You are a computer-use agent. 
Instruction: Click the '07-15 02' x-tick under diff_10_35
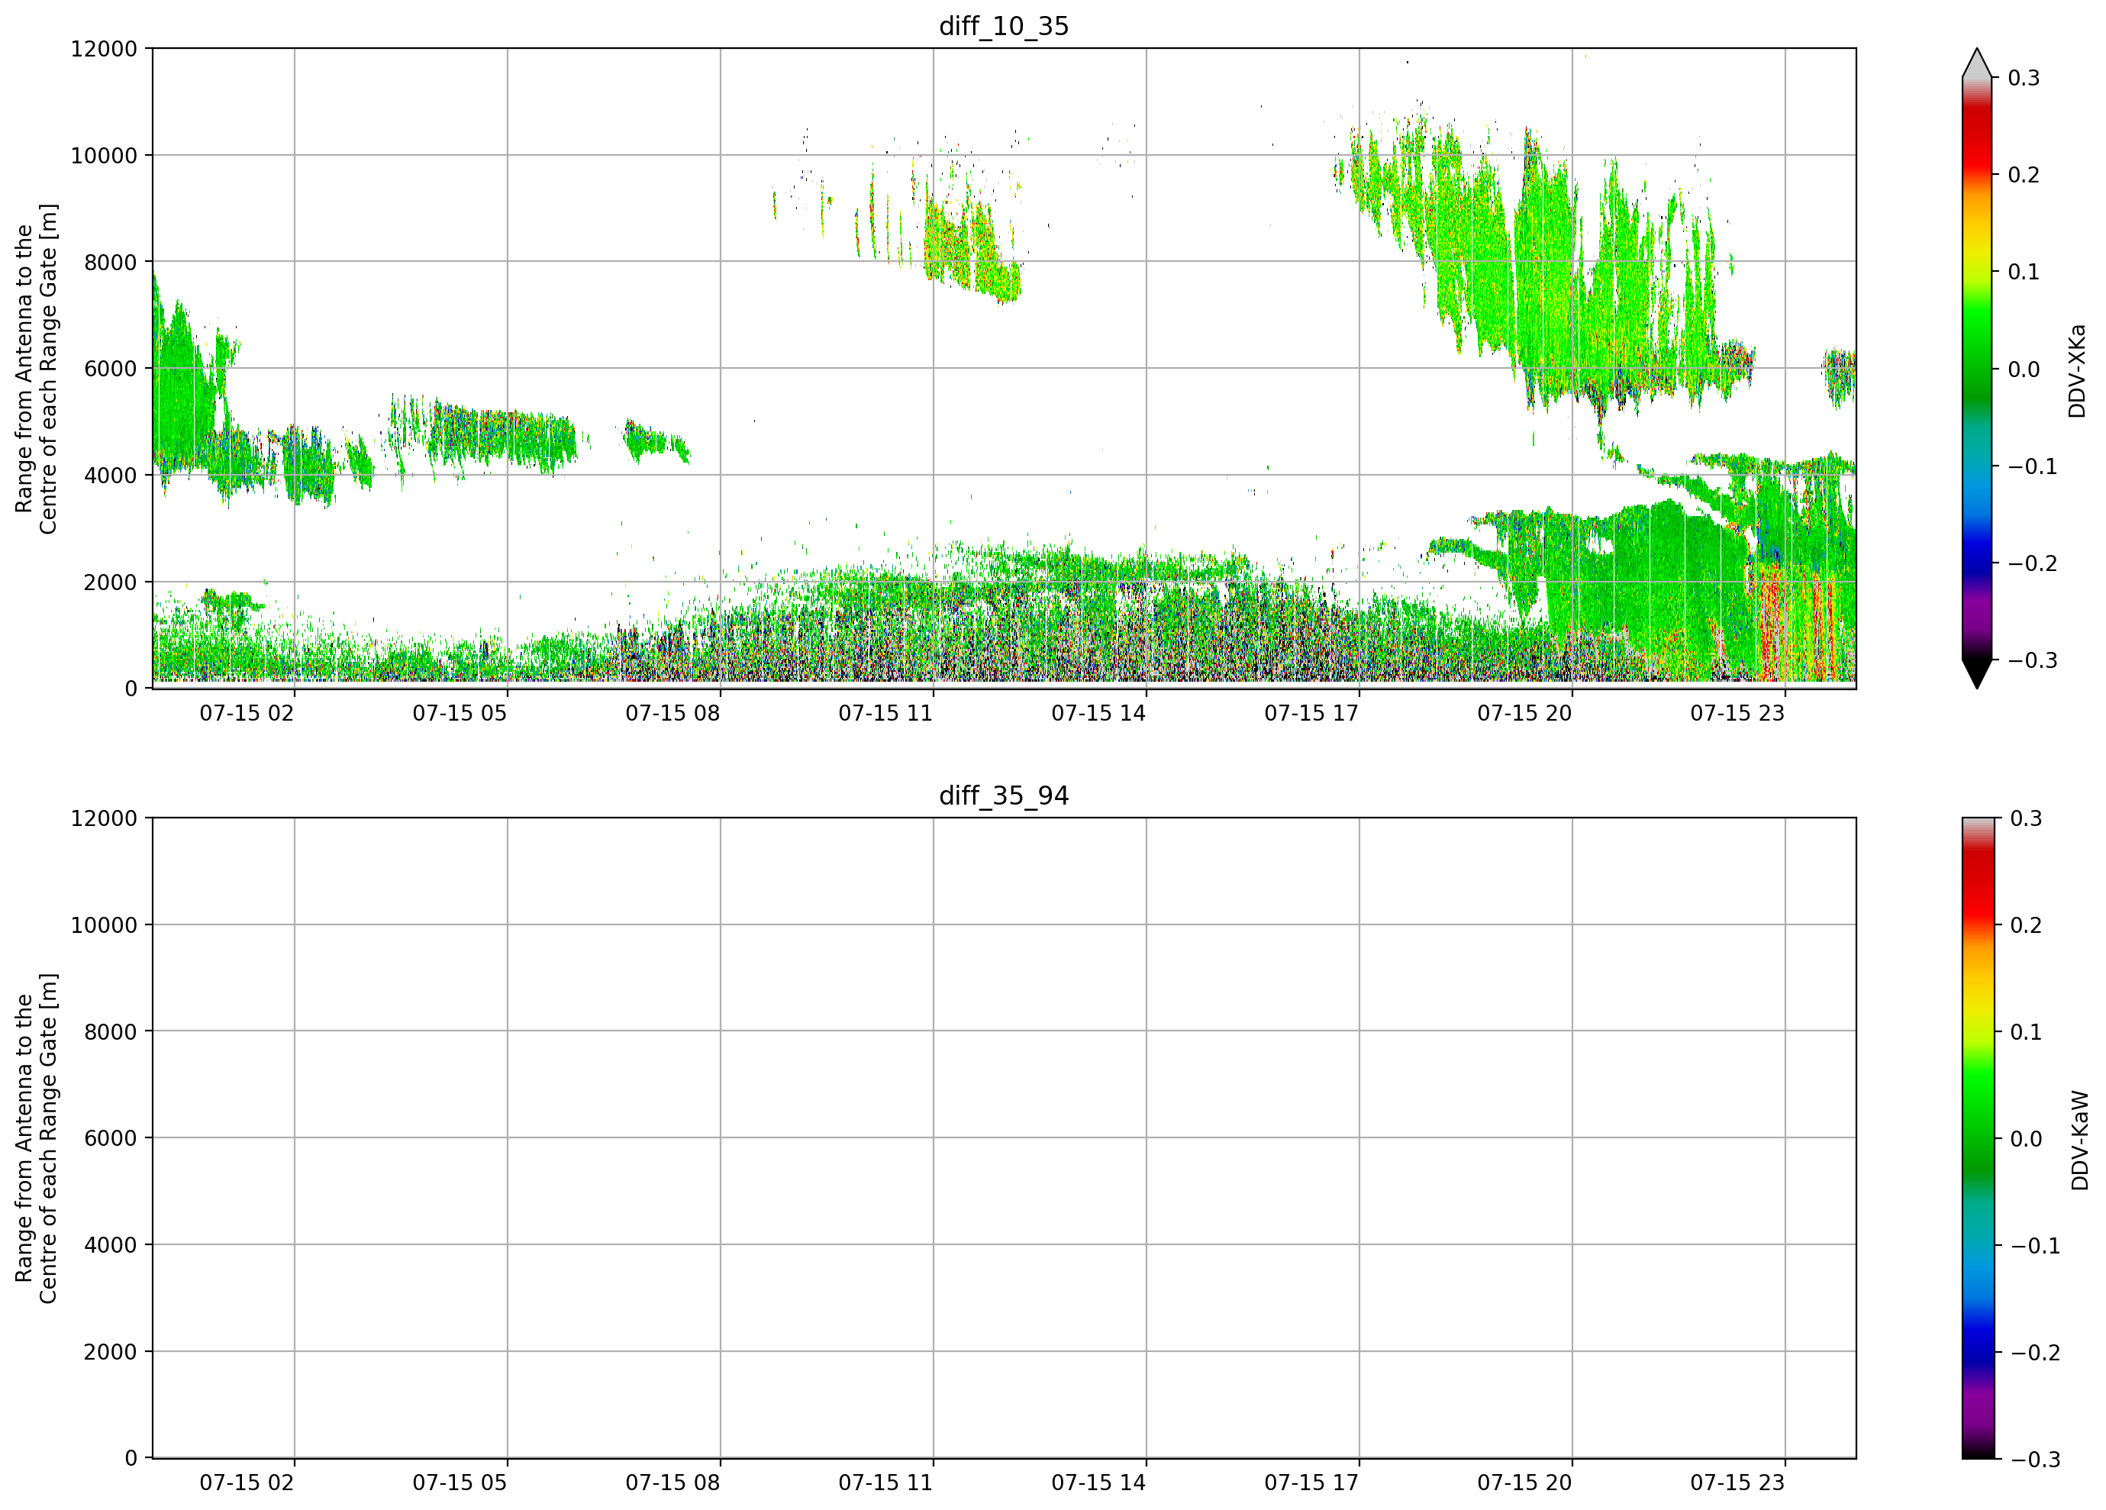click(247, 713)
